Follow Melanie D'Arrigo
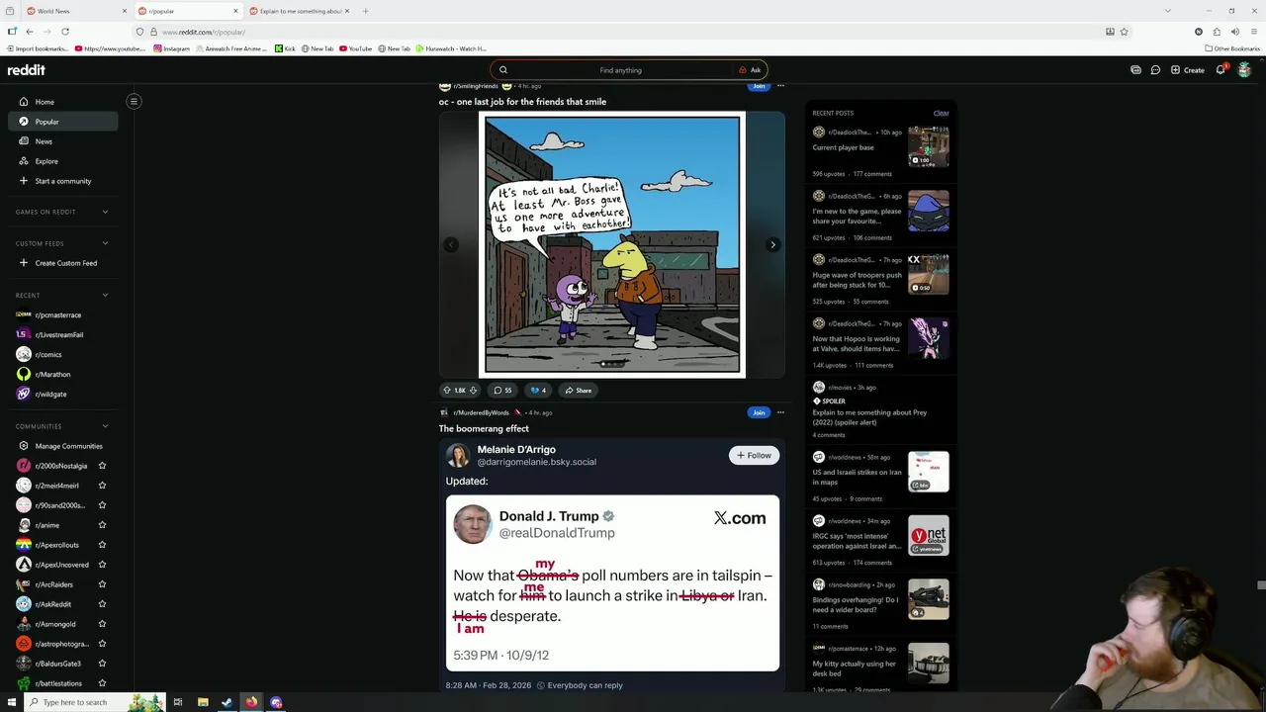 754,455
